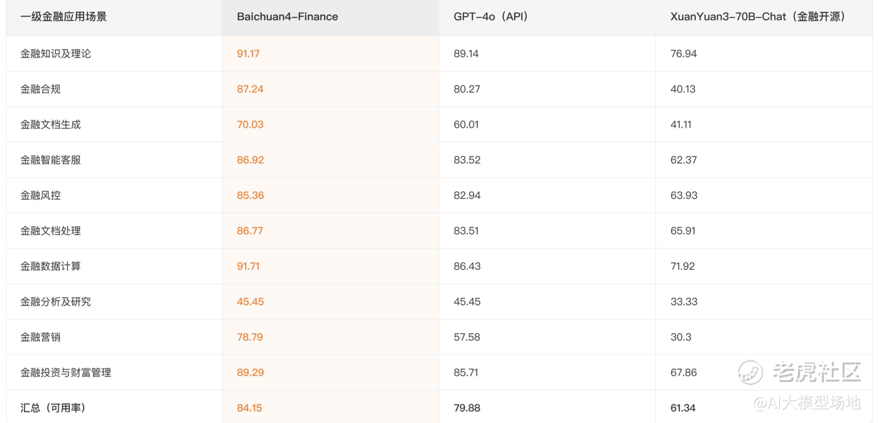Select the 金融营销 row label
The width and height of the screenshot is (878, 423).
(40, 337)
